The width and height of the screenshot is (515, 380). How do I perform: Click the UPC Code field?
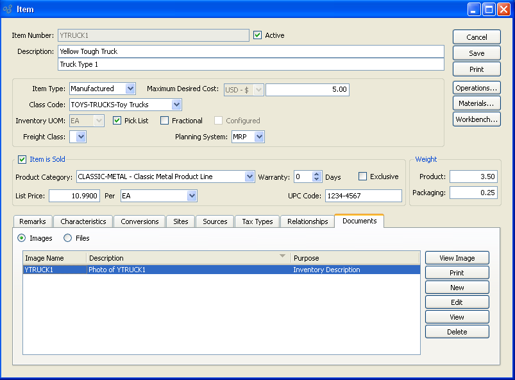click(x=364, y=196)
